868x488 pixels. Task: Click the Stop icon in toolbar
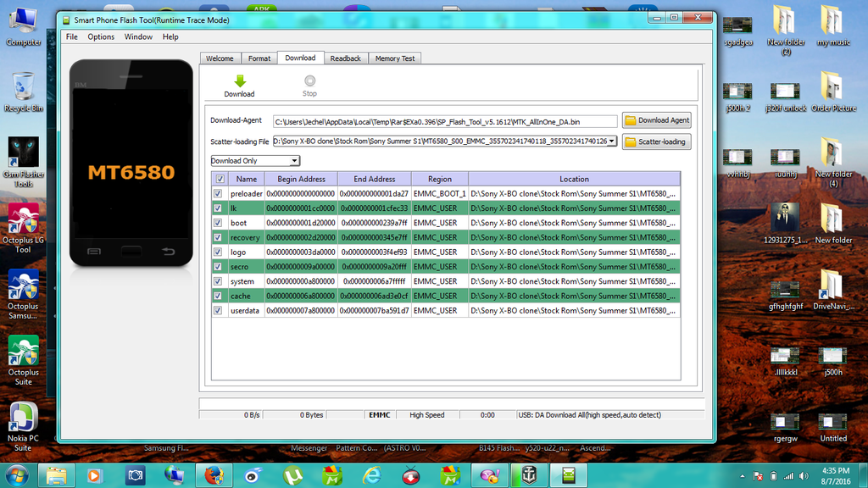(x=309, y=81)
